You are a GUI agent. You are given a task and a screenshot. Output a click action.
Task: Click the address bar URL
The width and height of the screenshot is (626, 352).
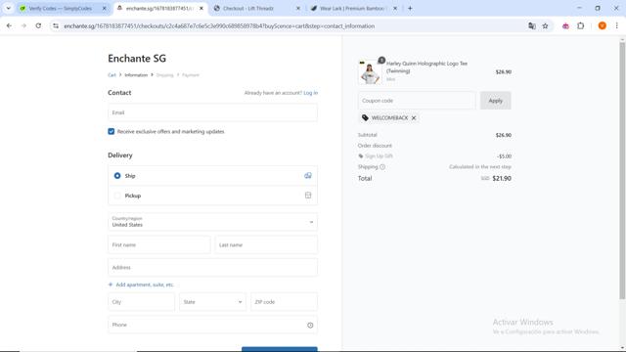pos(219,26)
